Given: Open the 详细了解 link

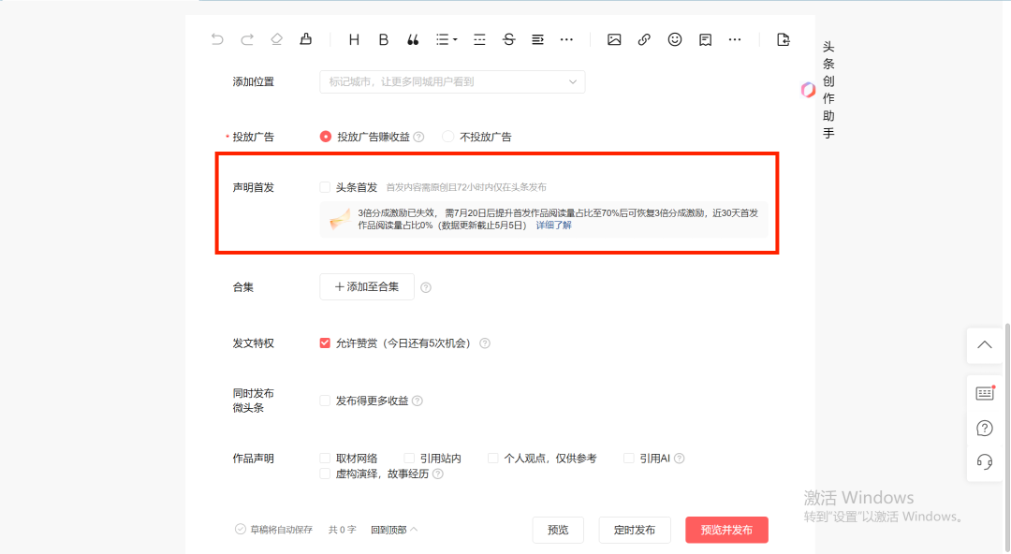Looking at the screenshot, I should point(554,226).
